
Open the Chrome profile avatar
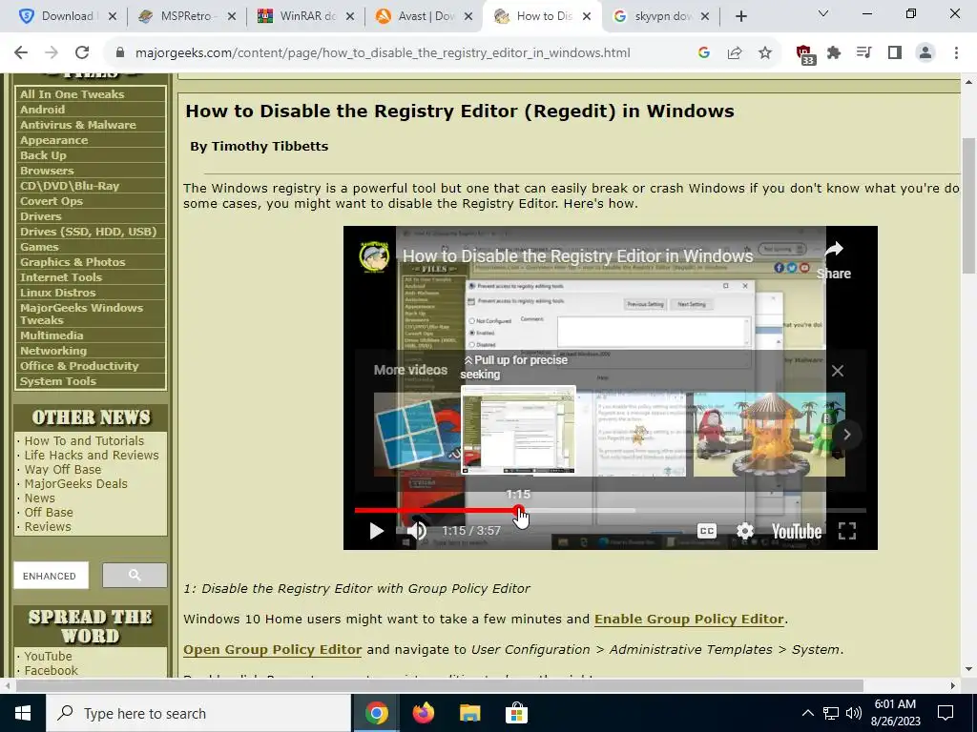click(925, 53)
